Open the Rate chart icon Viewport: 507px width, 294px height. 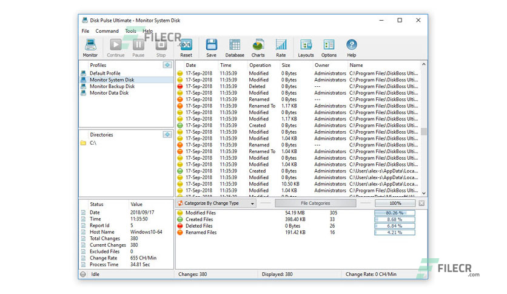pyautogui.click(x=281, y=47)
